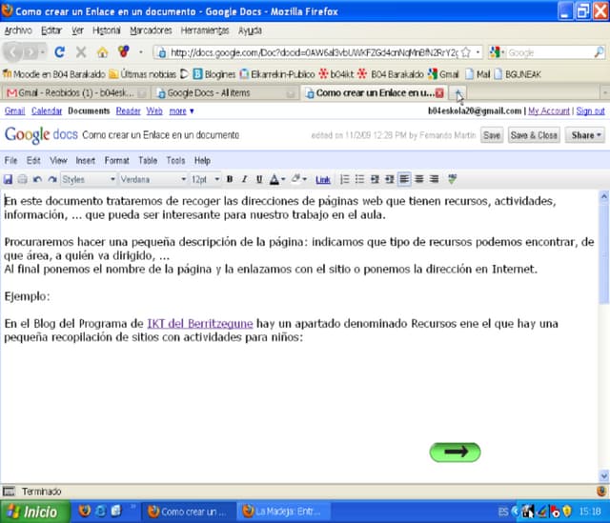Open the Blogines bookmark

[214, 74]
